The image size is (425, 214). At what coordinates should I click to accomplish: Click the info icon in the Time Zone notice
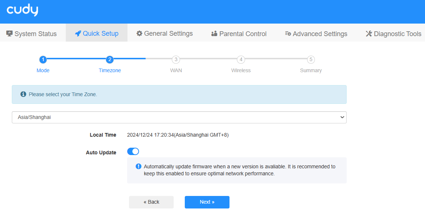click(23, 94)
